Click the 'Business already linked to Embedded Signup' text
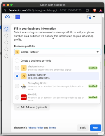105x136 pixels. 50,70
